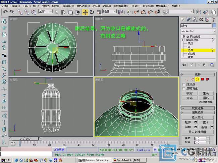218x163 pixels.
Task: Toggle the 按顶点 checkbox
Action: coord(184,84)
